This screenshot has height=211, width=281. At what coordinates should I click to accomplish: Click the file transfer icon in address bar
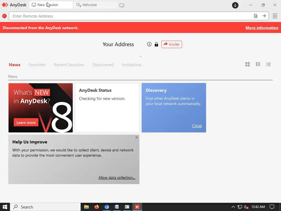coord(256,16)
